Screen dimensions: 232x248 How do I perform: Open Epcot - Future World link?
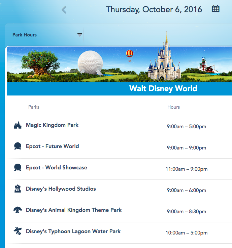click(x=52, y=146)
